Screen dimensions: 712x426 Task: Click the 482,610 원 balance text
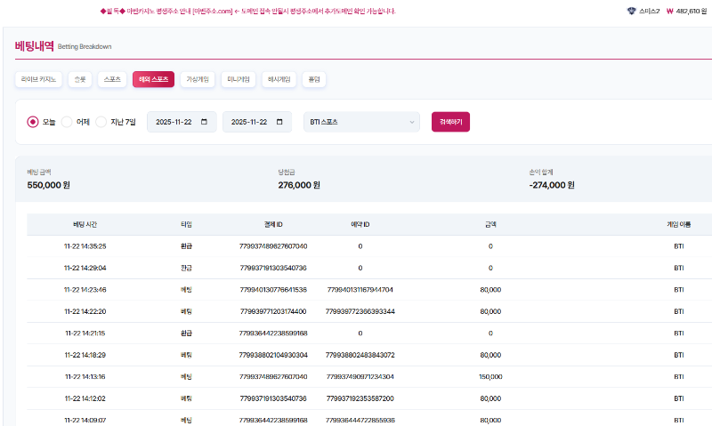[x=692, y=12]
